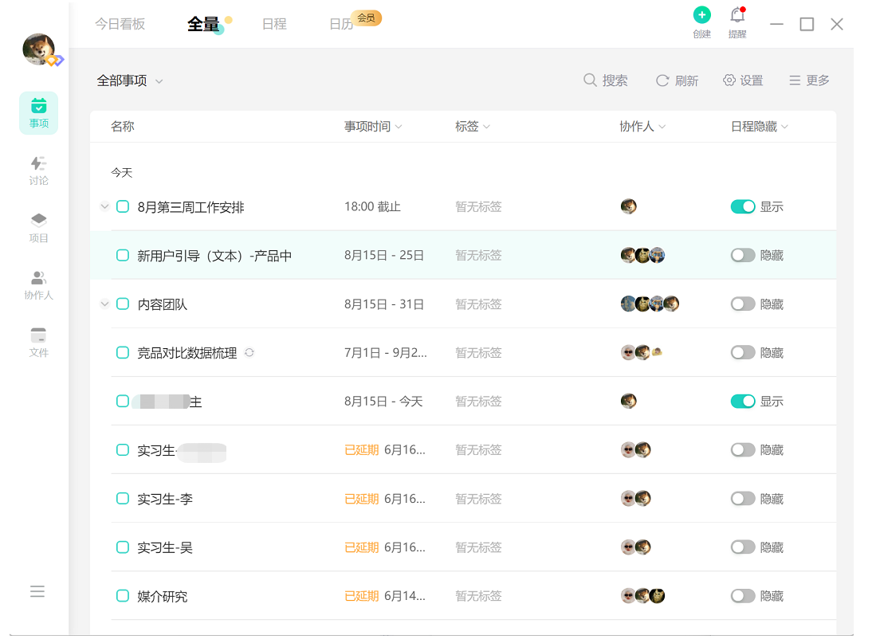The height and width of the screenshot is (643, 872).
Task: Check the 媒介研究 task checkbox
Action: pos(123,596)
